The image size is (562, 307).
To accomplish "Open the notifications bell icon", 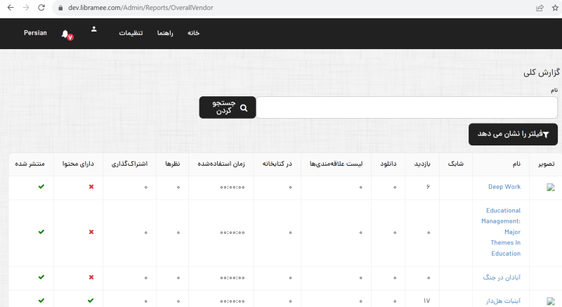I will click(65, 34).
